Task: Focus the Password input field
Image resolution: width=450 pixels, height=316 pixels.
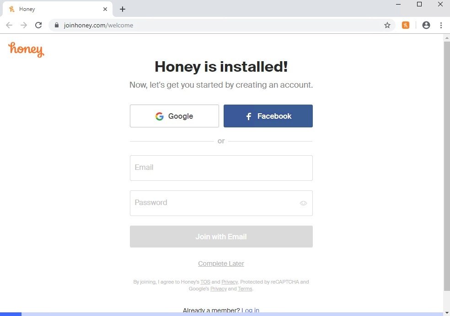Action: (x=221, y=203)
